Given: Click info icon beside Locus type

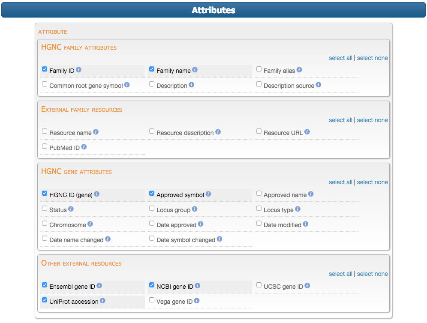Looking at the screenshot, I should [298, 209].
